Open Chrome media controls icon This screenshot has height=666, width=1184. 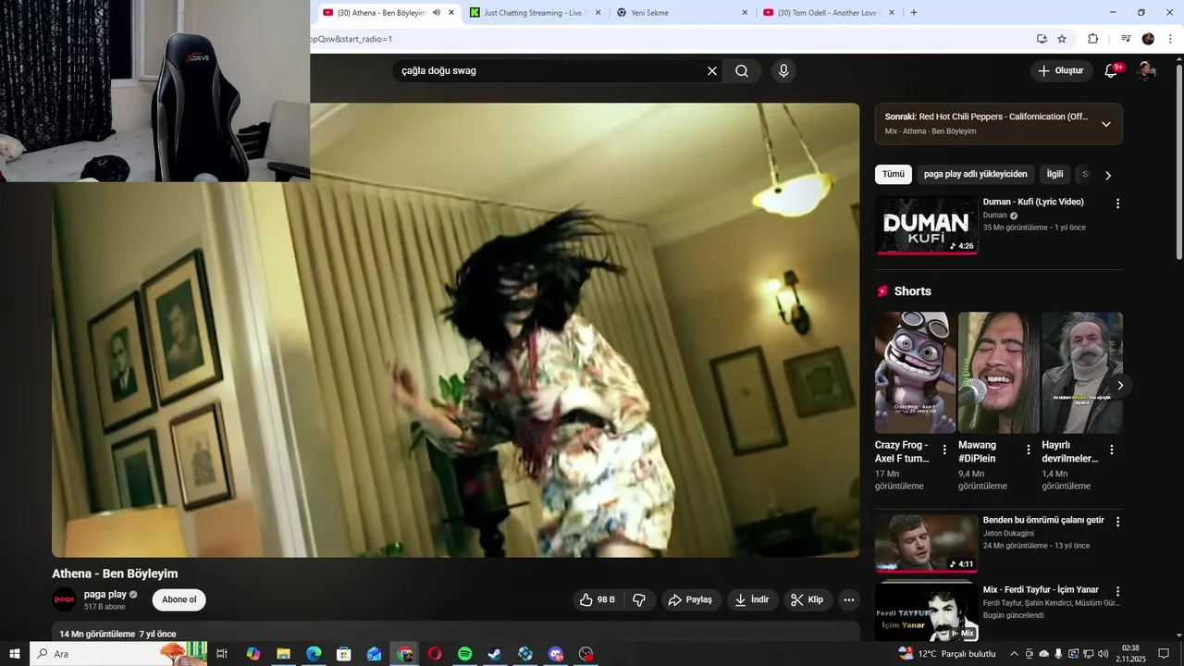(x=1126, y=39)
